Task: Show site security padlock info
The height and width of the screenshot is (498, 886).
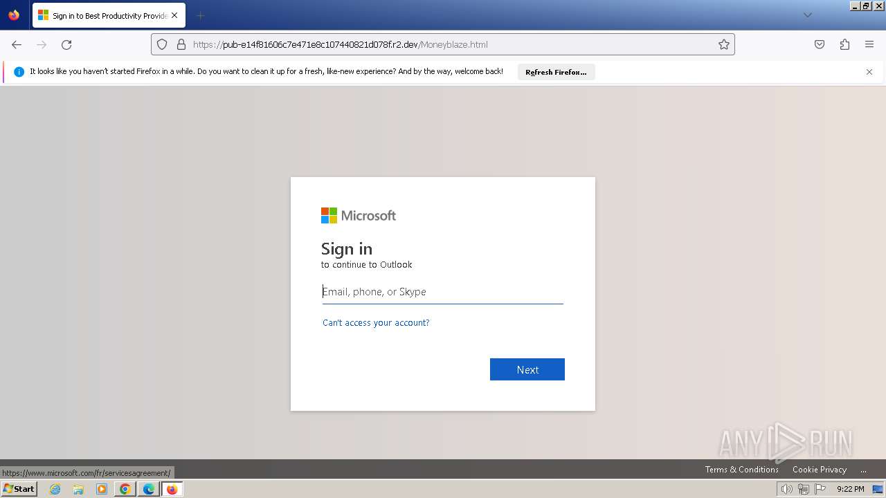Action: click(x=181, y=44)
